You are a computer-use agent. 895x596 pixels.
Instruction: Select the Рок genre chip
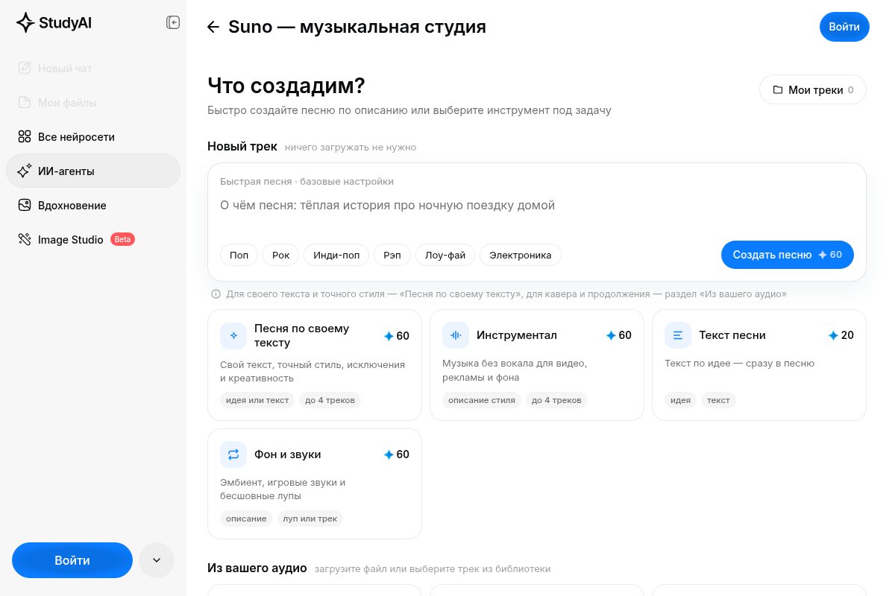click(x=281, y=256)
